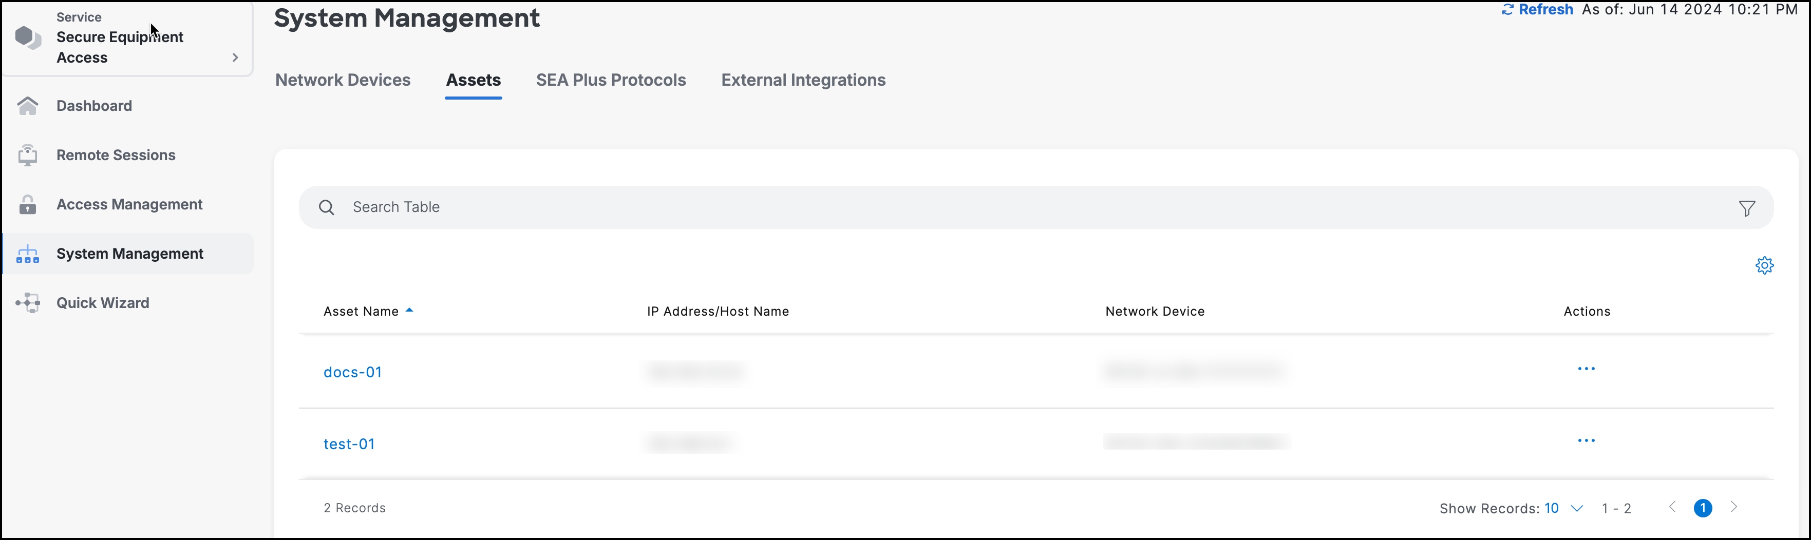Switch to the External Integrations tab

[803, 80]
